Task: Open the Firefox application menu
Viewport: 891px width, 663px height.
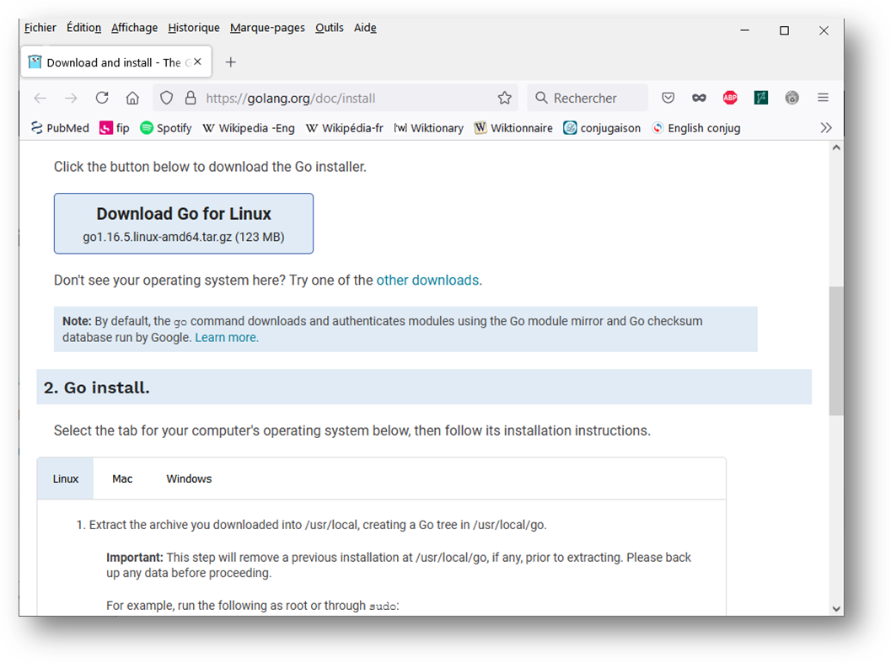Action: (823, 98)
